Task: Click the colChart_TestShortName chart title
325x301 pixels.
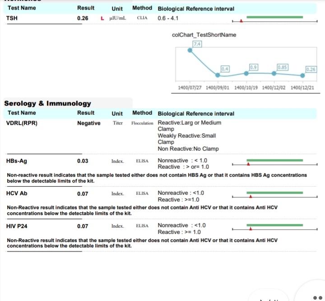Action: (204, 35)
